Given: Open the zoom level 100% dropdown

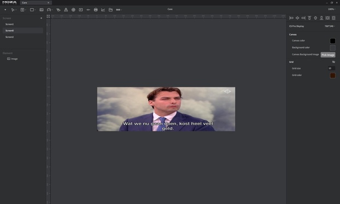Looking at the screenshot, I should point(332,9).
